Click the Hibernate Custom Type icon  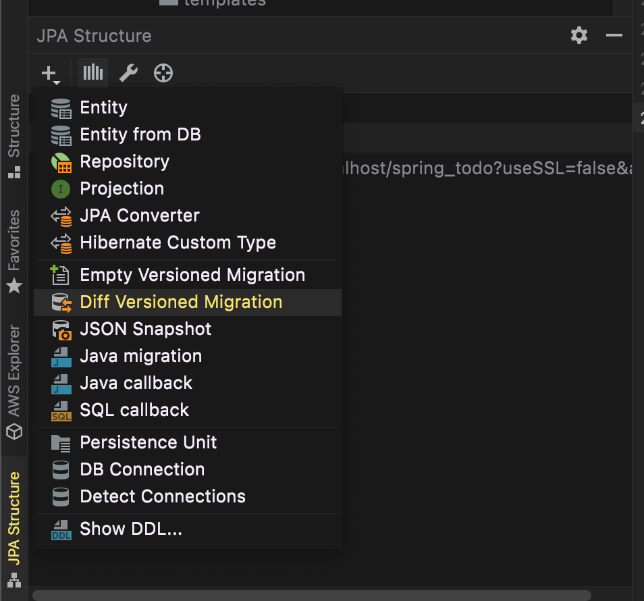coord(61,244)
